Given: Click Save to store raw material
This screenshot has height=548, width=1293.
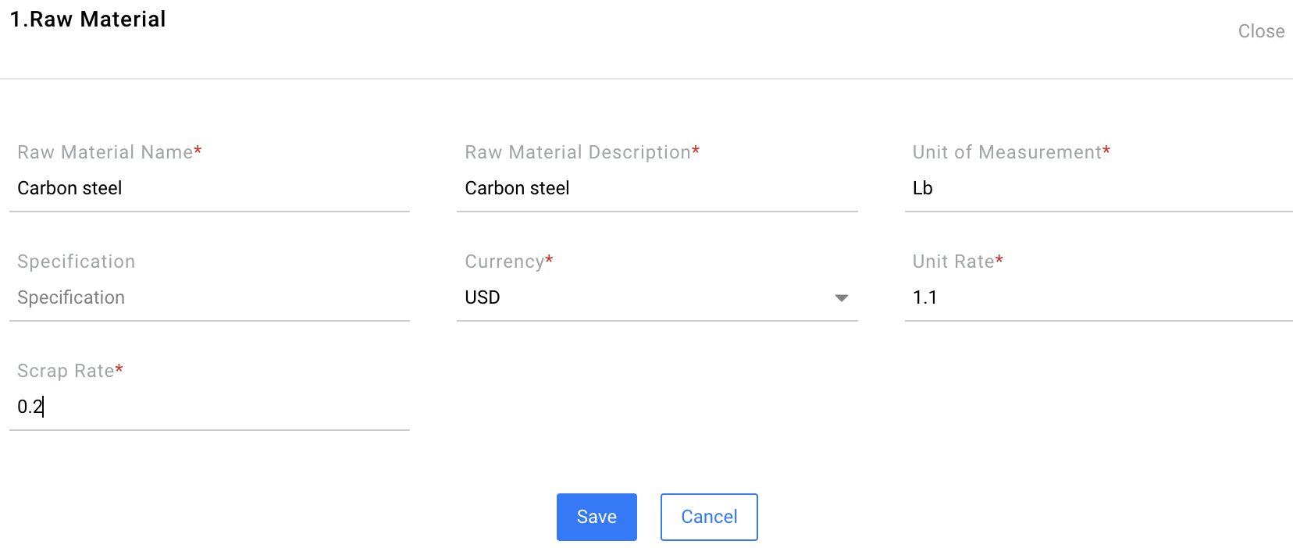Looking at the screenshot, I should 597,517.
